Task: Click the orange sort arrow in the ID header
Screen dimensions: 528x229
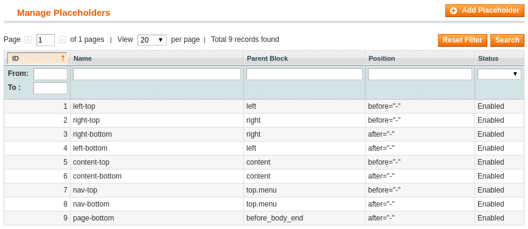Action: click(x=63, y=58)
